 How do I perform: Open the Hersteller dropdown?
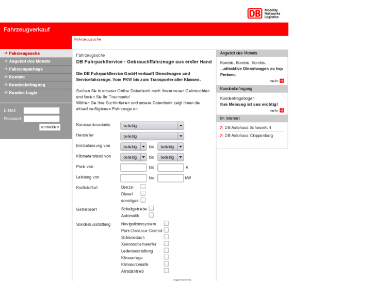152,136
